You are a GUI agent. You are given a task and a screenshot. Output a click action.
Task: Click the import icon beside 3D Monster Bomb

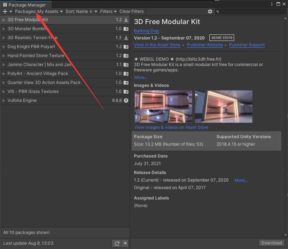(x=125, y=29)
